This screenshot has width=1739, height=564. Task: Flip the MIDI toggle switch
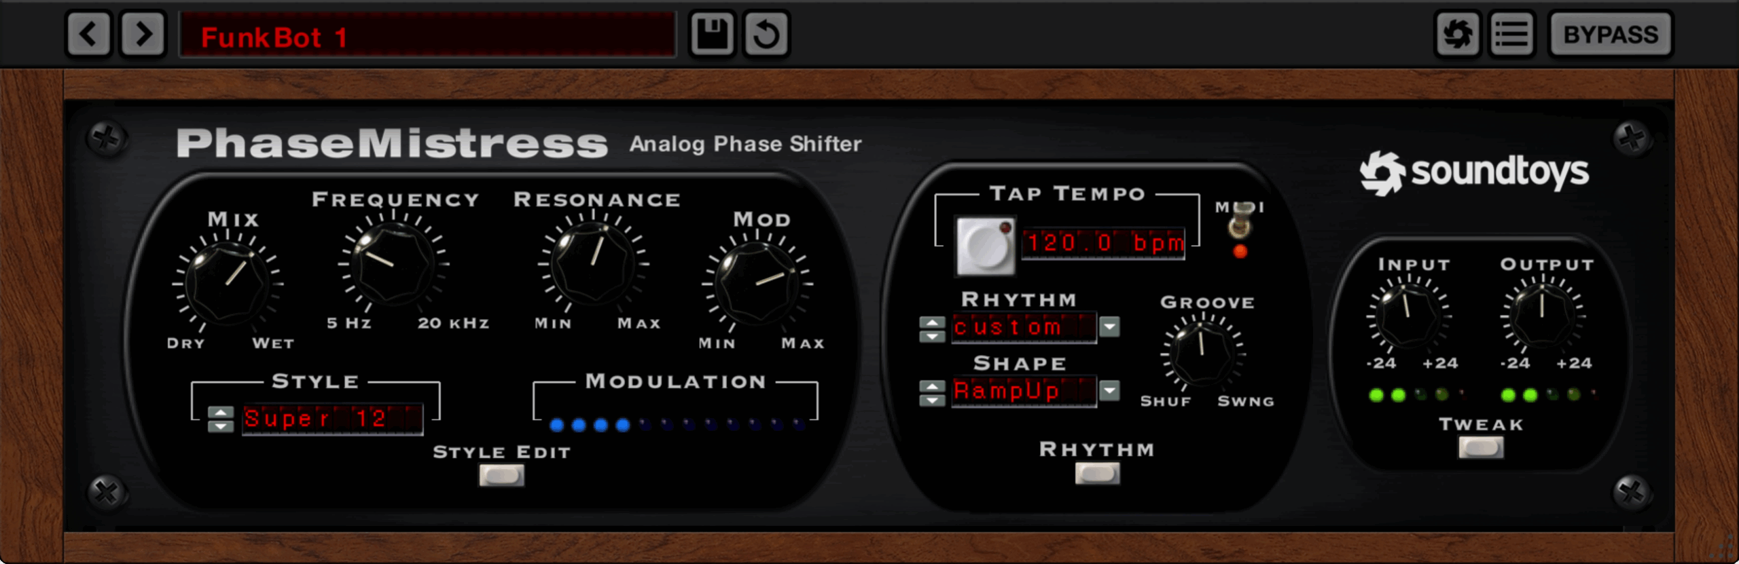point(1241,223)
